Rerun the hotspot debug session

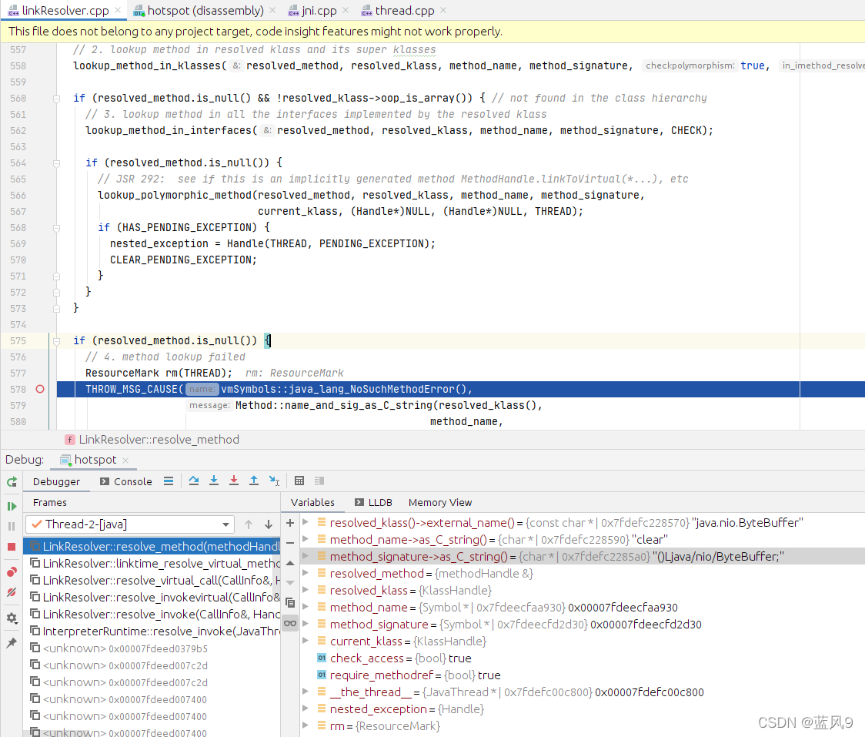(x=11, y=481)
